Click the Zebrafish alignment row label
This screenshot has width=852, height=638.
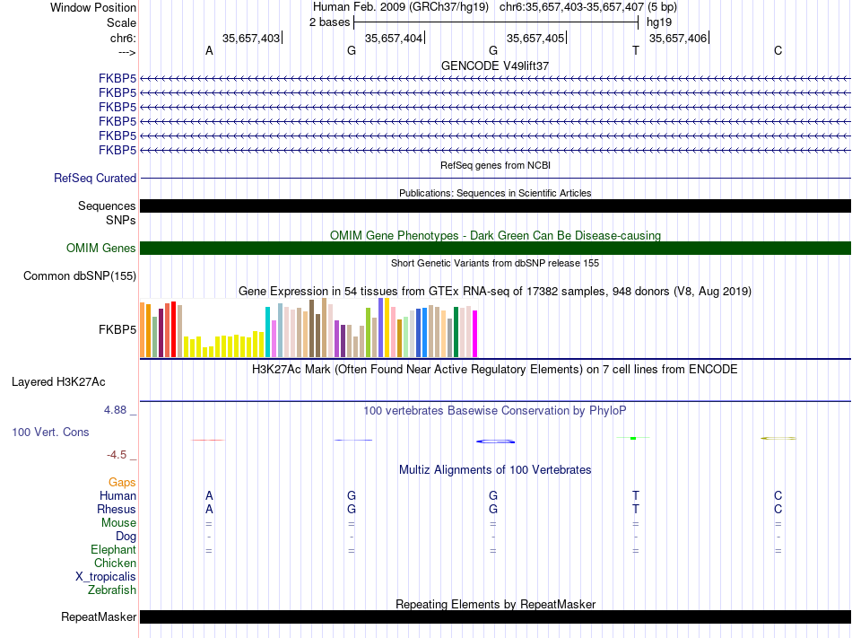click(112, 590)
